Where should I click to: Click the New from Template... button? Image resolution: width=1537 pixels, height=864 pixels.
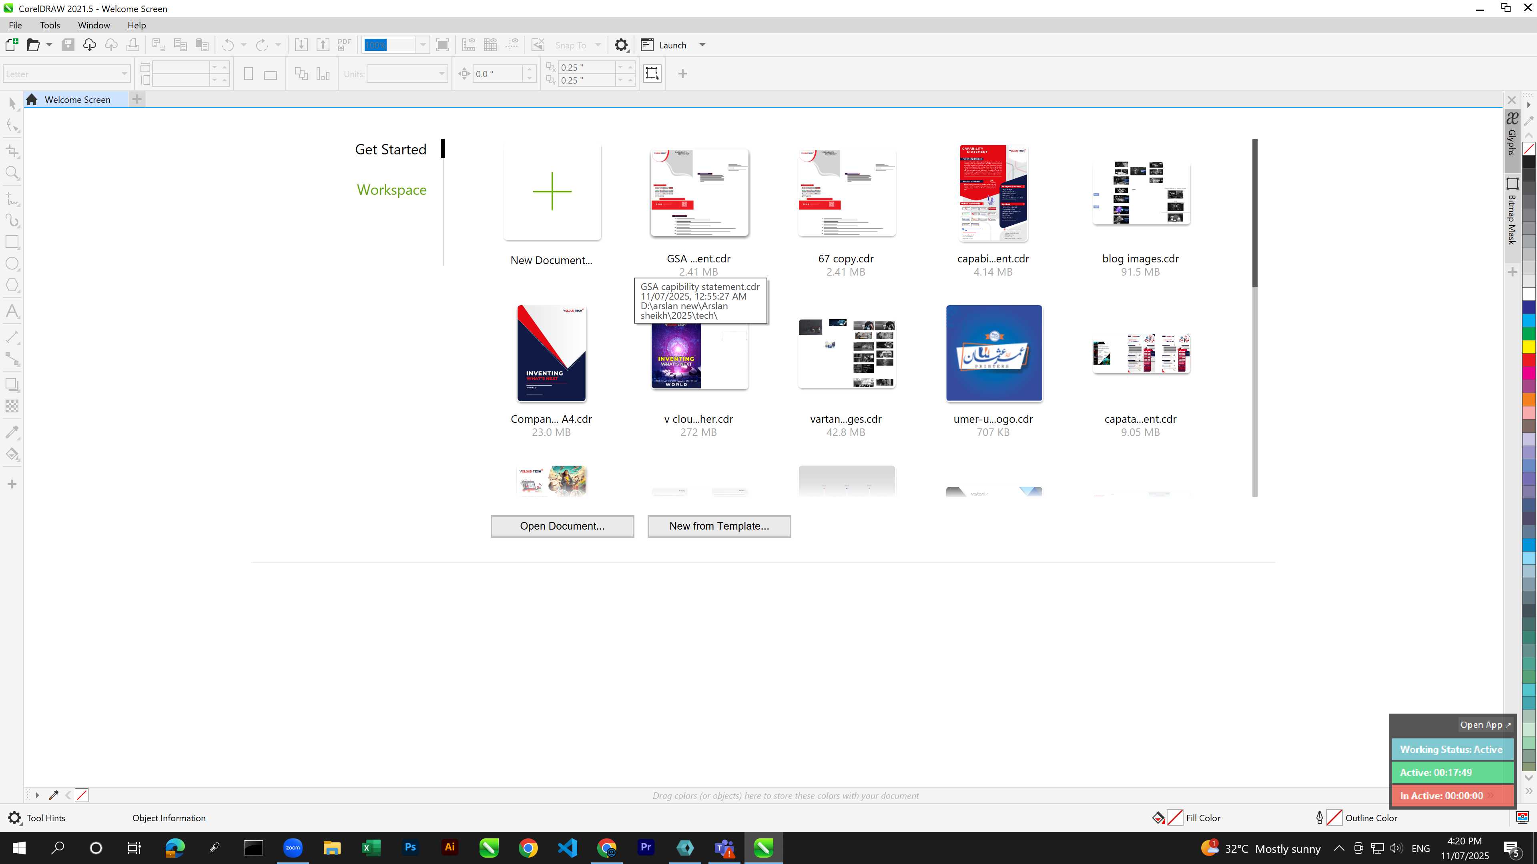coord(719,526)
